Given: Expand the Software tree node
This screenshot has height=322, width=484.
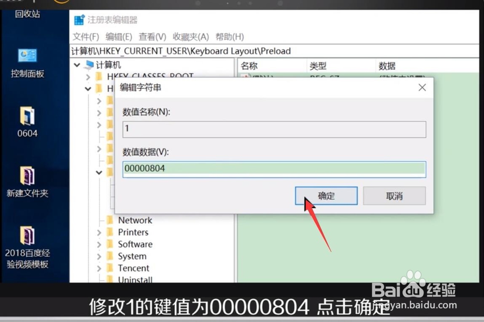Looking at the screenshot, I should [99, 245].
